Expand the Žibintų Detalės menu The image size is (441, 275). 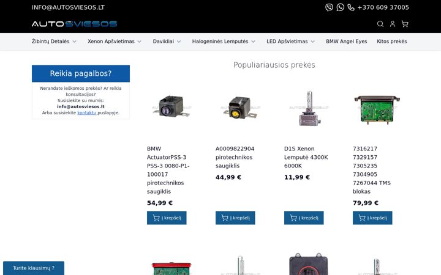coord(54,42)
